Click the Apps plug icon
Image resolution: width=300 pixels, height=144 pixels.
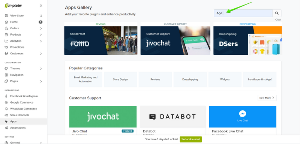[6, 121]
